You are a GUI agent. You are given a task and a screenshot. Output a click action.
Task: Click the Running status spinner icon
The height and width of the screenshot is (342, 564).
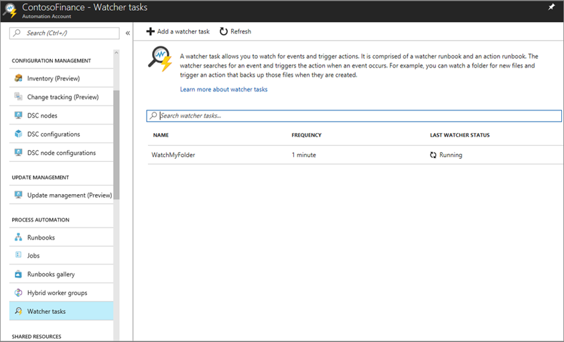click(433, 155)
